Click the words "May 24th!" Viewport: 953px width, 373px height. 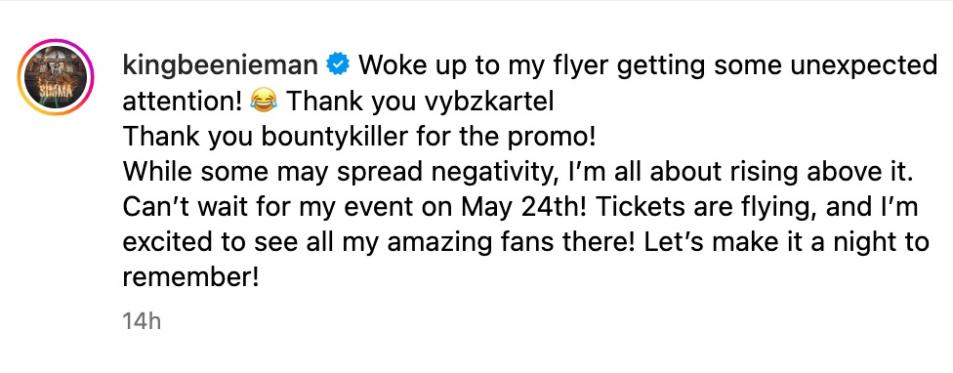pos(518,208)
